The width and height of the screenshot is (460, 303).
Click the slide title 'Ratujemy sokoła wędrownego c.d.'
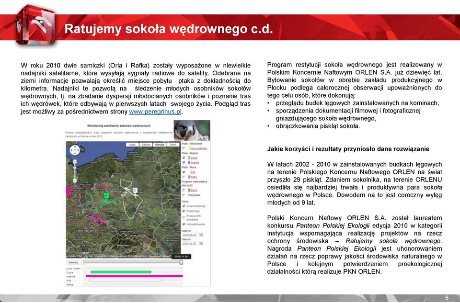[169, 29]
